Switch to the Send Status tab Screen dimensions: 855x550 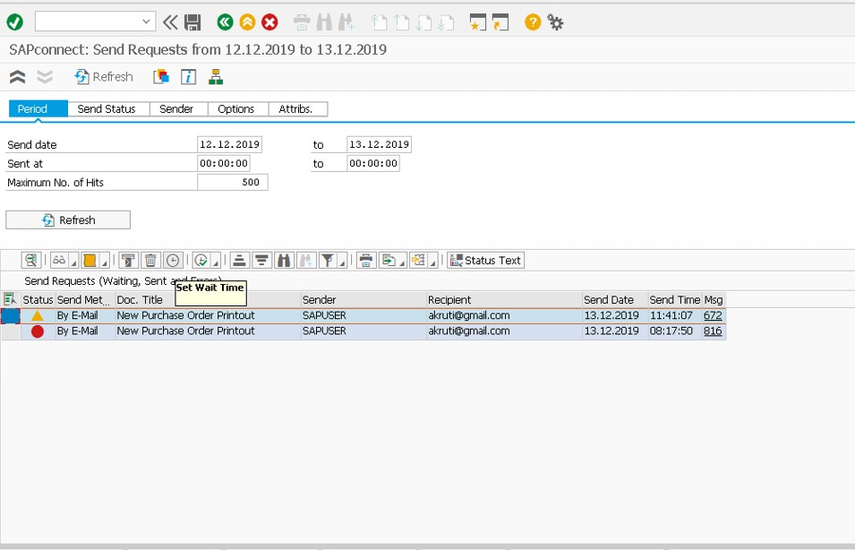pyautogui.click(x=107, y=108)
